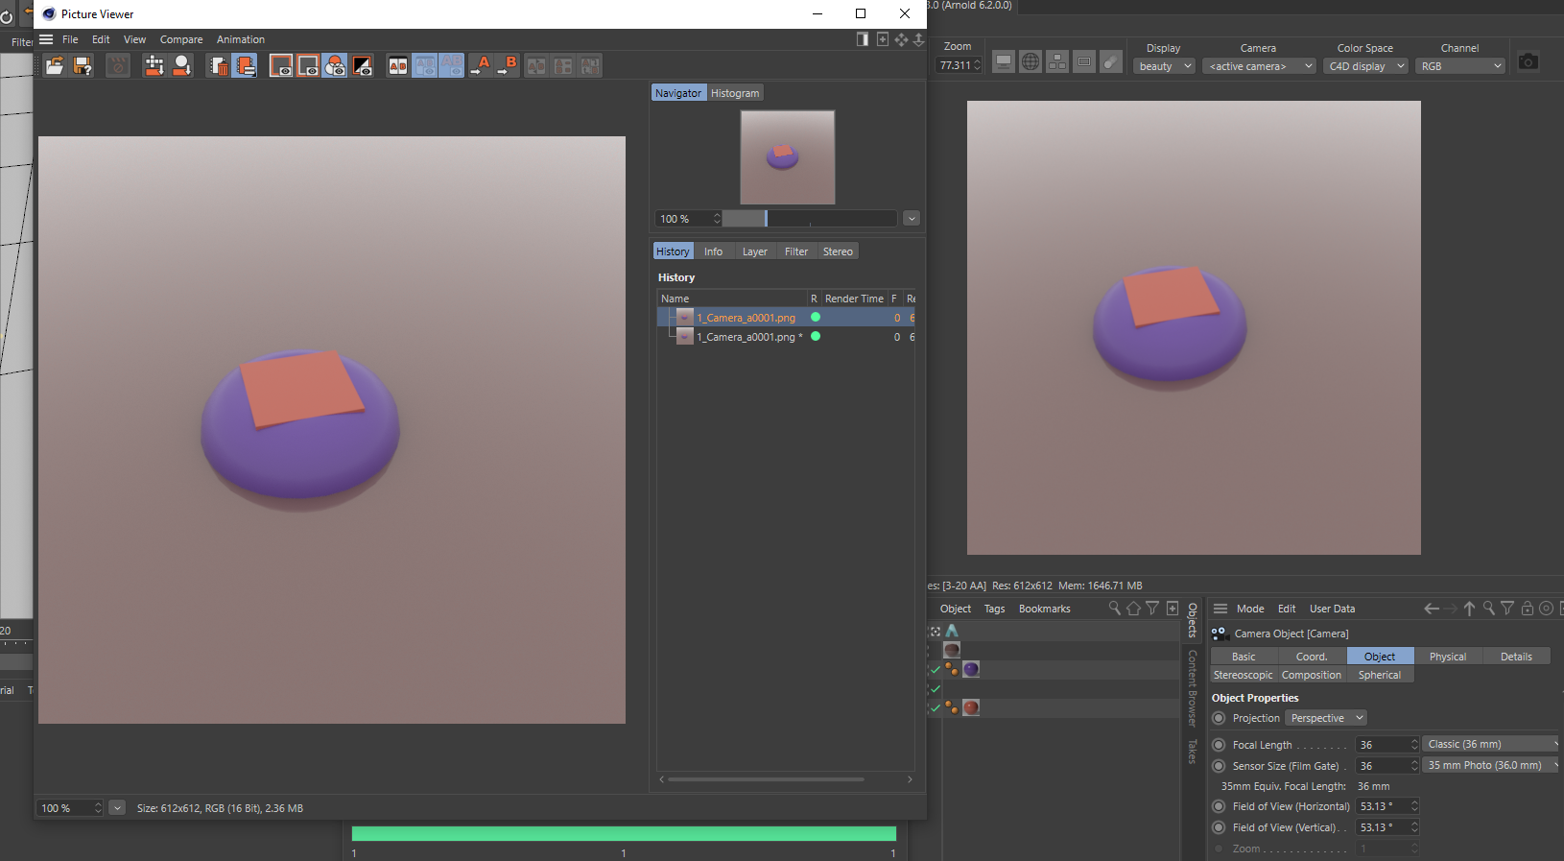Click the up arrow in Attribute Manager
Viewport: 1564px width, 861px height.
pyautogui.click(x=1469, y=609)
